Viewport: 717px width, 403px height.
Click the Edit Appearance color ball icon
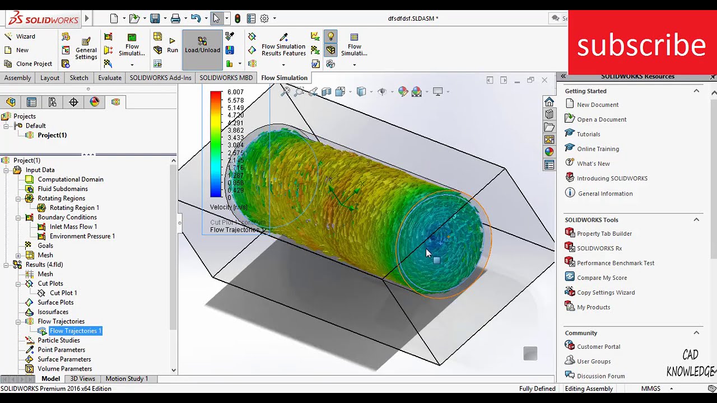pos(403,92)
